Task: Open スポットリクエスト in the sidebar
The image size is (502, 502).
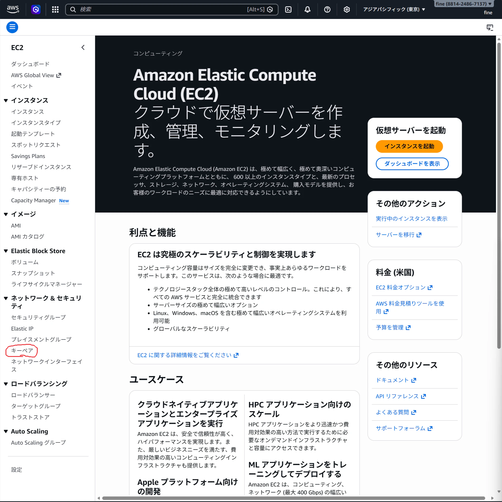Action: point(36,145)
